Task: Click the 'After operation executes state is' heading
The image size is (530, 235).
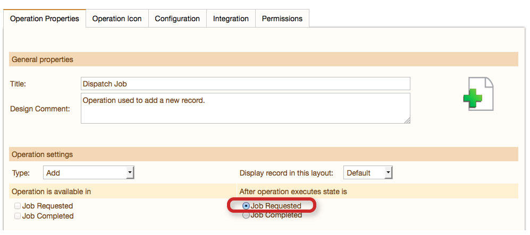Action: click(293, 191)
